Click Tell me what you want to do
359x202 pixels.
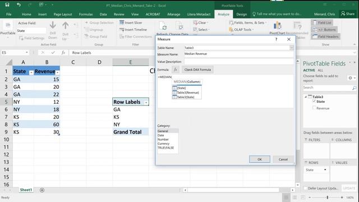tap(277, 14)
